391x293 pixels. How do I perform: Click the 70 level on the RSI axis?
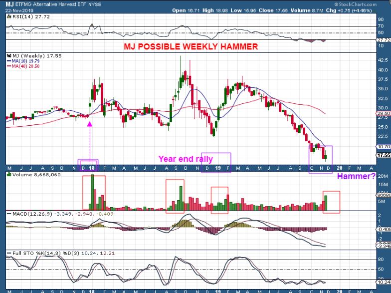point(381,26)
